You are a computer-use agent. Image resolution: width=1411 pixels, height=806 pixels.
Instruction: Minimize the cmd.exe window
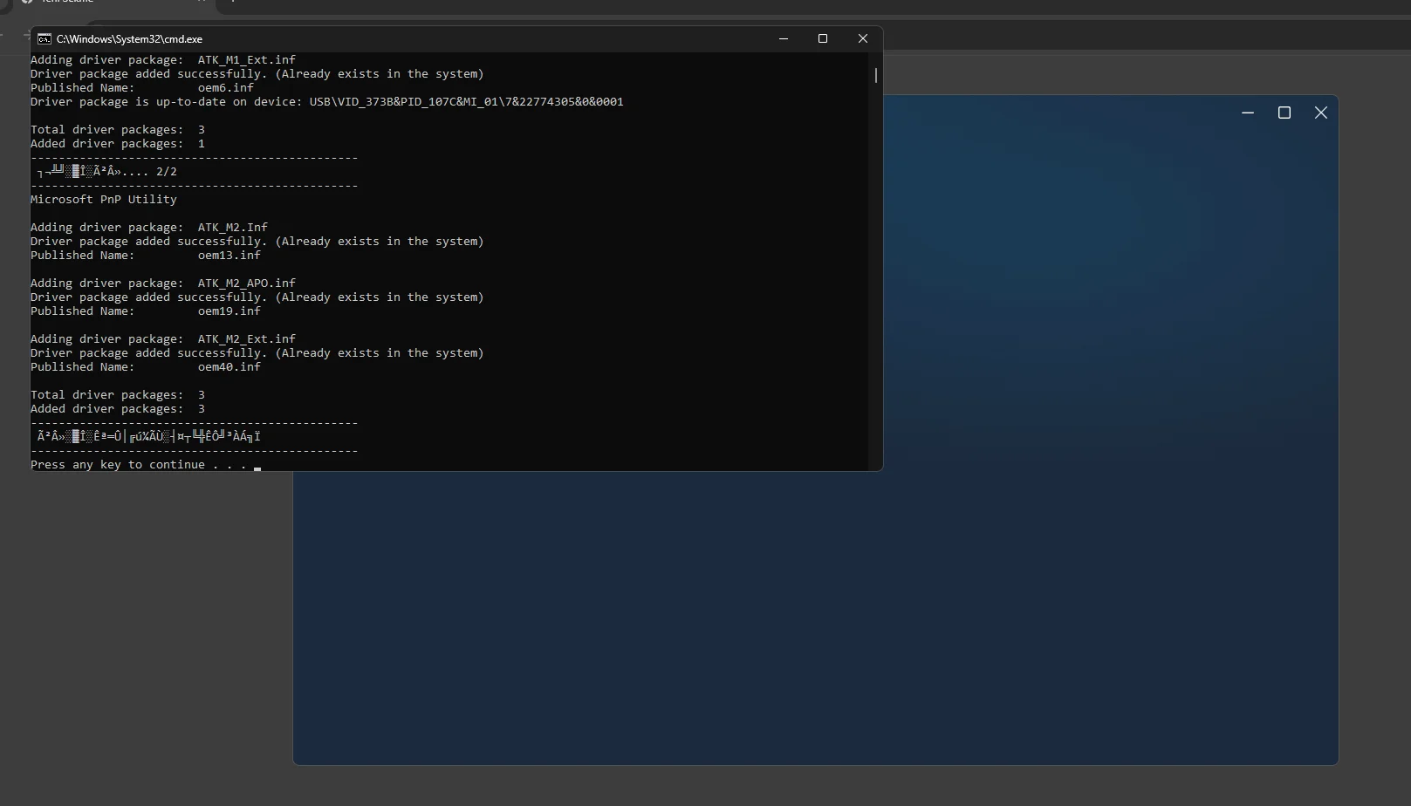coord(784,38)
